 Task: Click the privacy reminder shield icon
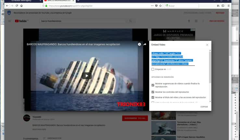[x=9, y=13]
